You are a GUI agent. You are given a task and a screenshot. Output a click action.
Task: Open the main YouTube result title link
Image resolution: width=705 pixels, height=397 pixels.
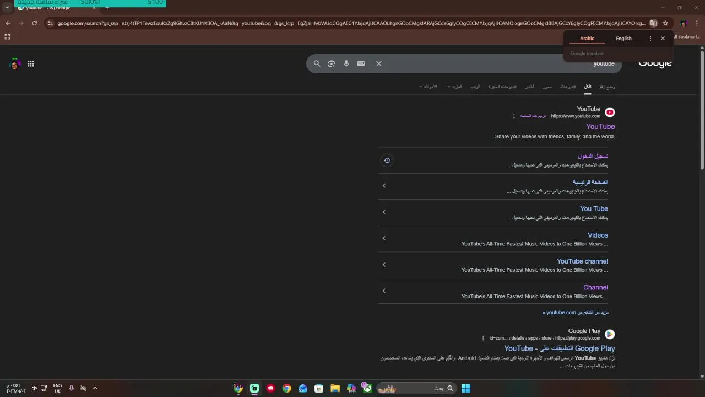[600, 127]
